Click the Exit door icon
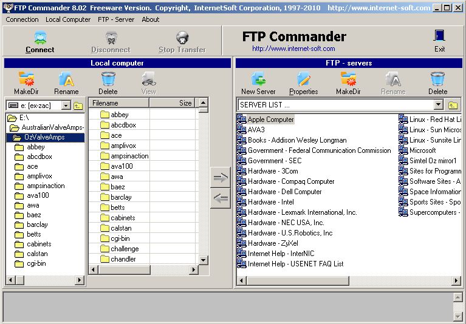 pyautogui.click(x=439, y=36)
